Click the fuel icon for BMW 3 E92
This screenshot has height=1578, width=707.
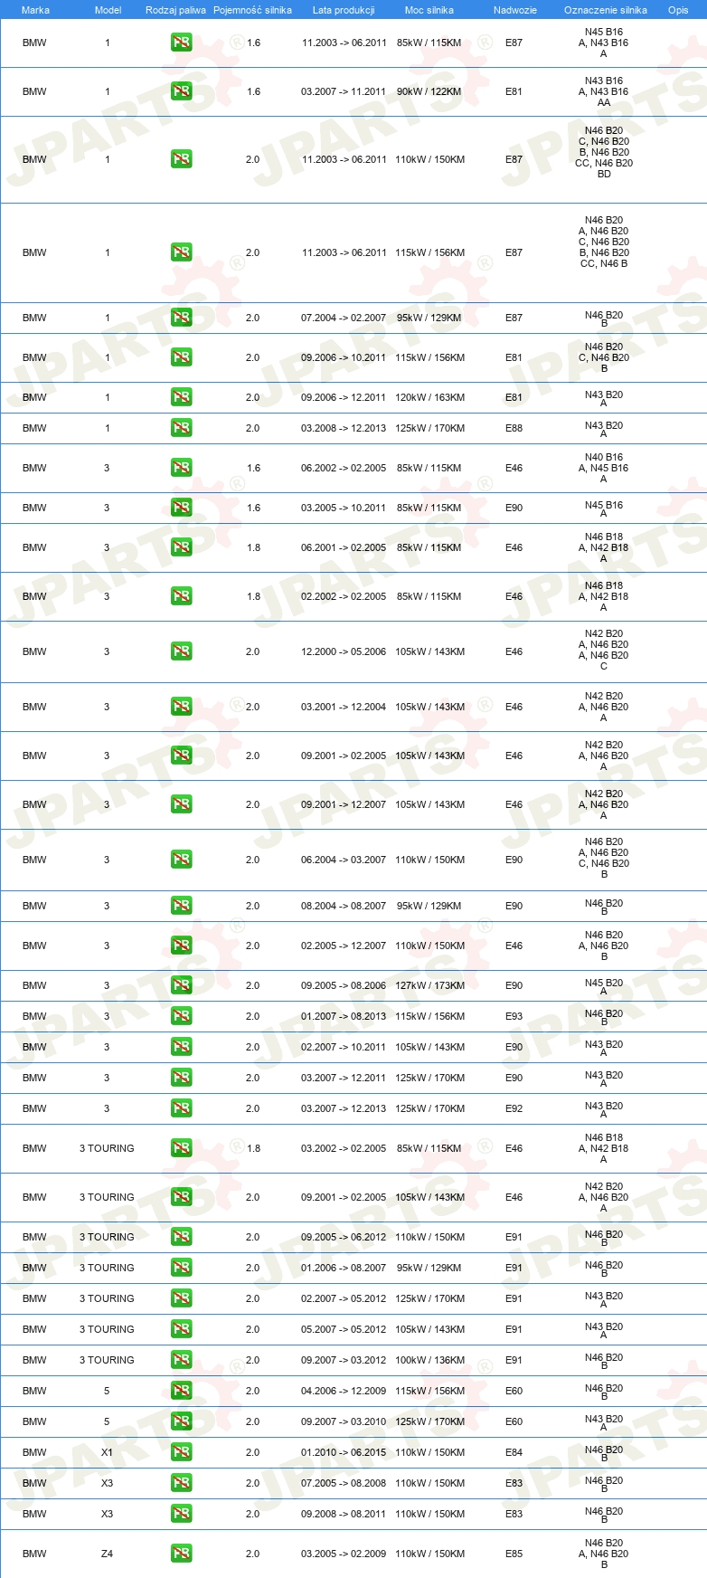[181, 1108]
